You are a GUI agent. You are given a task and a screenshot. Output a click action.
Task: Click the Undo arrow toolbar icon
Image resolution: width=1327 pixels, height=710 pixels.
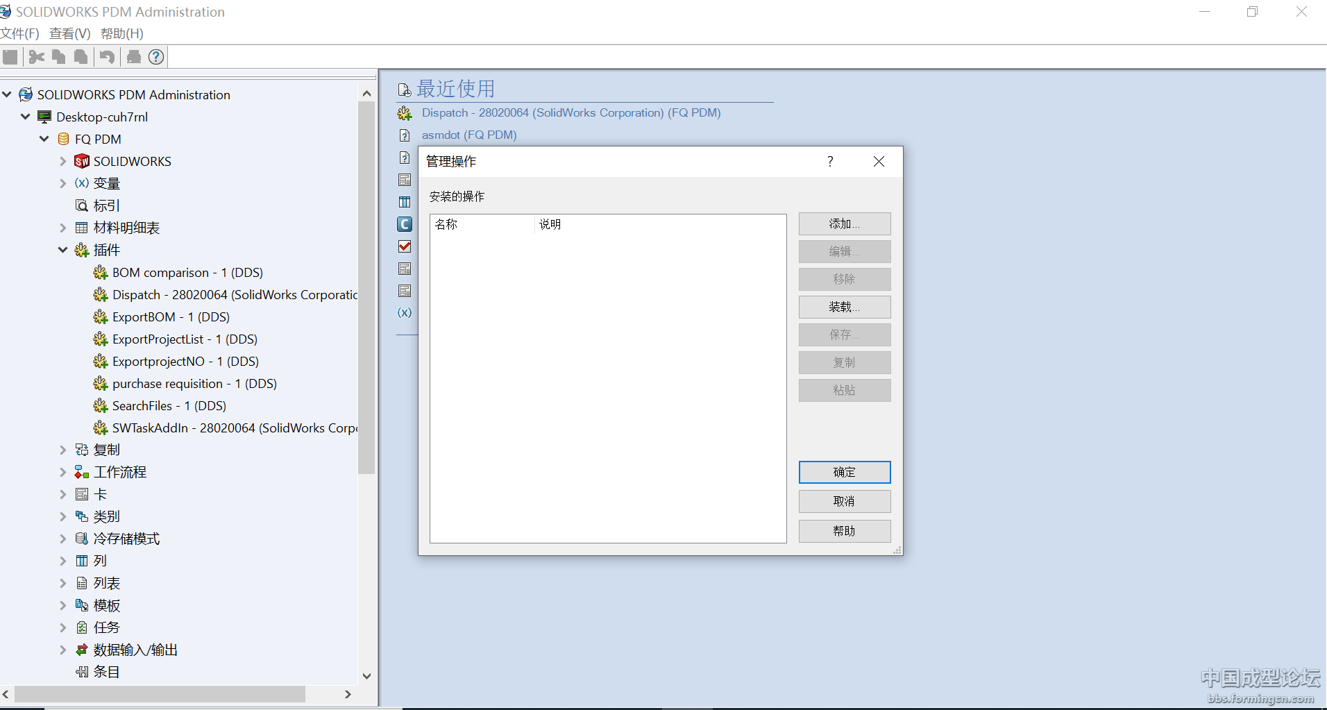point(107,57)
